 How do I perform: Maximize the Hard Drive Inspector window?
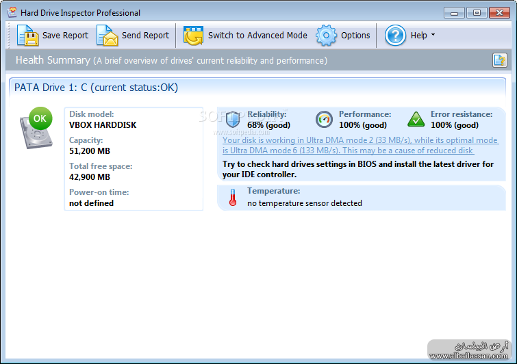(477, 13)
